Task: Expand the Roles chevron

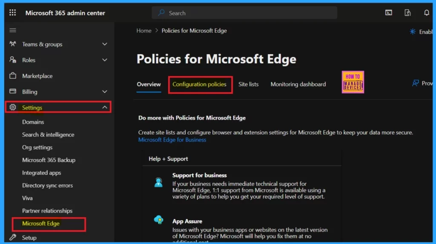Action: tap(105, 60)
